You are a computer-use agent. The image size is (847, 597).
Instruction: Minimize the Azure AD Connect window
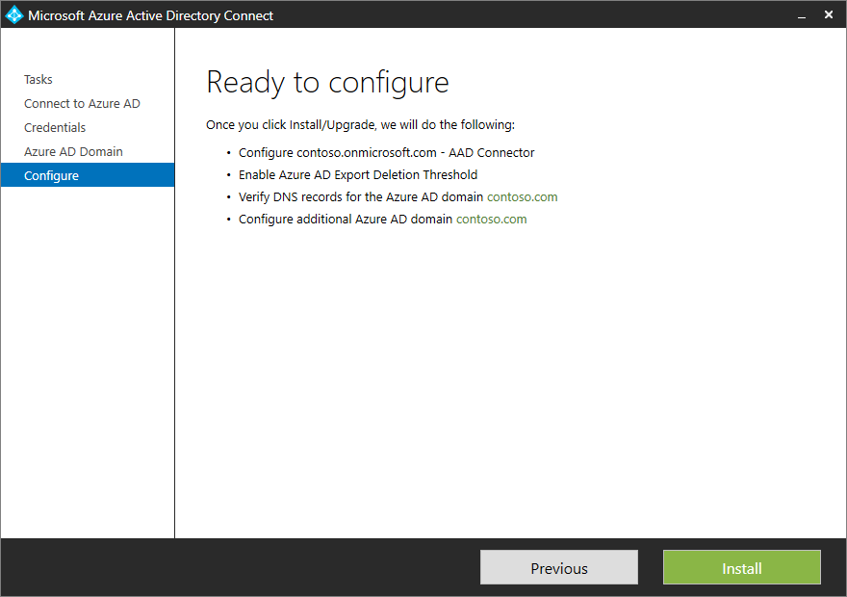802,14
